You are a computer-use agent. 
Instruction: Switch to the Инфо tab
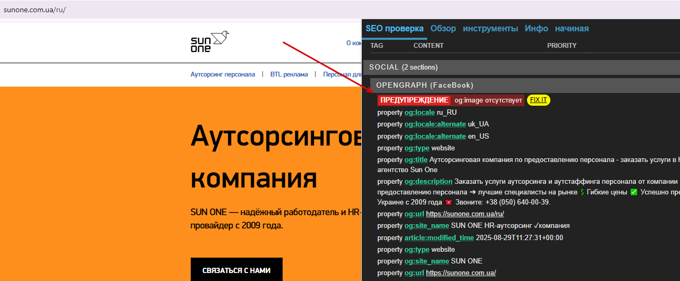point(537,29)
